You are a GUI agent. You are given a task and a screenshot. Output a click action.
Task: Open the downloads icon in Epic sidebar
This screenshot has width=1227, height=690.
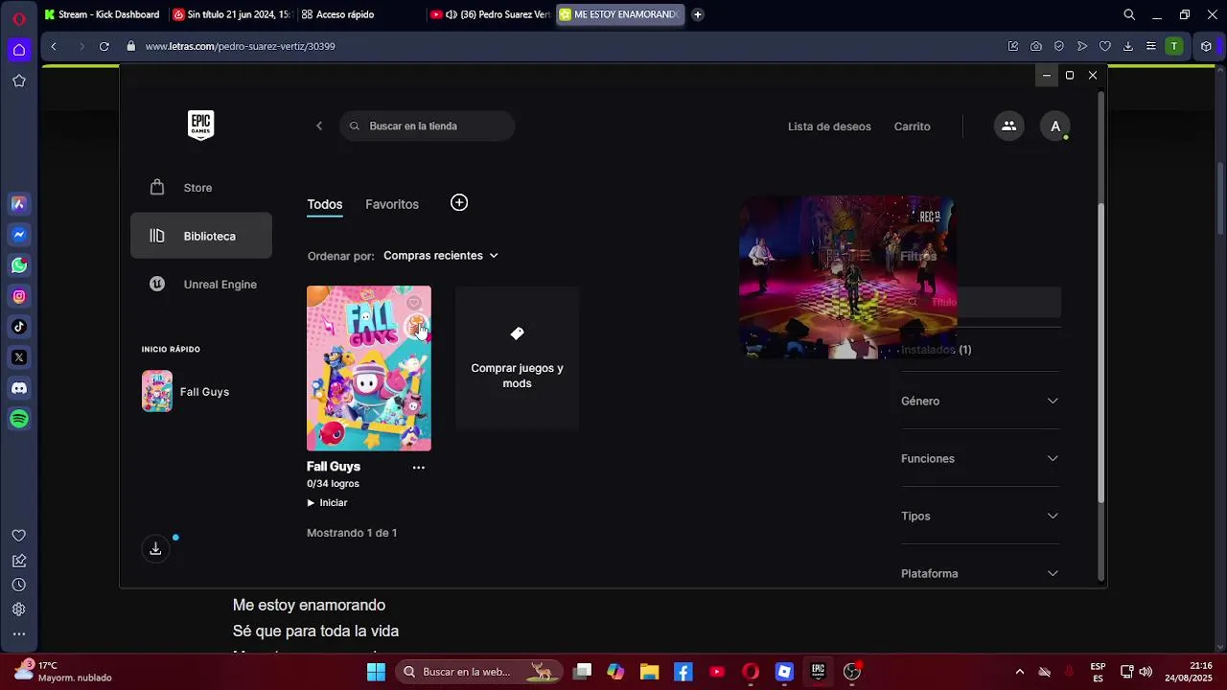[x=155, y=549]
